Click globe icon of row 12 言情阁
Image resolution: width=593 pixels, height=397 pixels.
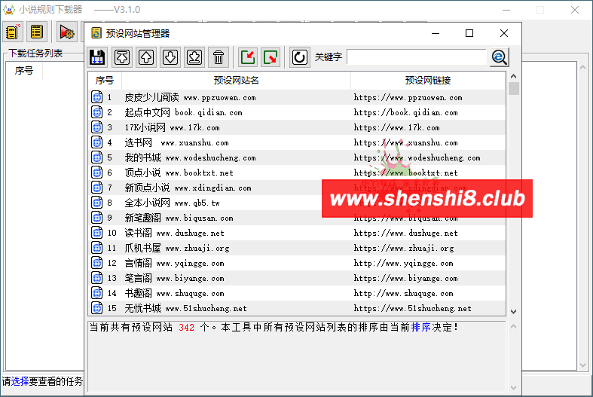pyautogui.click(x=96, y=263)
